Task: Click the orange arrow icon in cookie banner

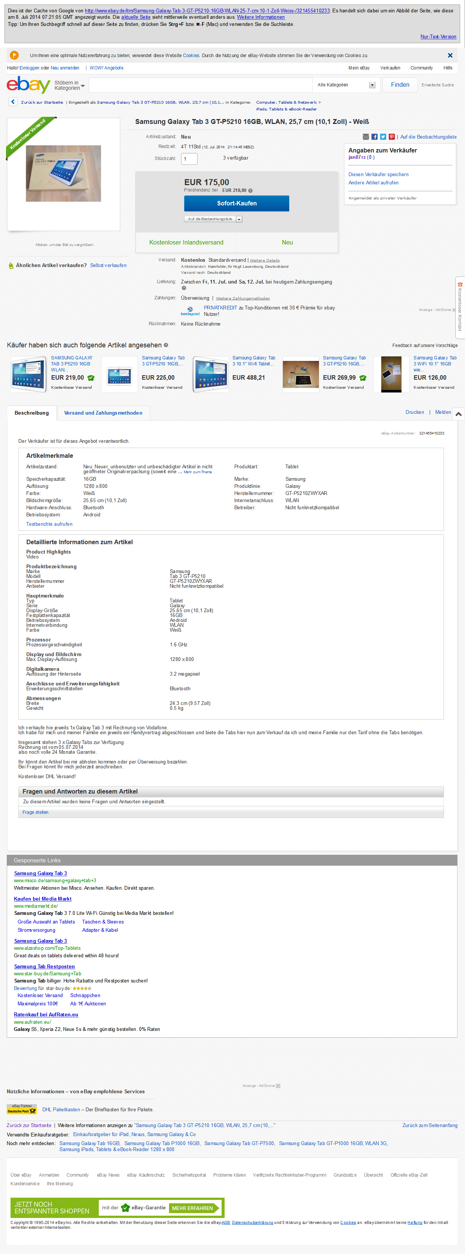Action: [x=15, y=56]
